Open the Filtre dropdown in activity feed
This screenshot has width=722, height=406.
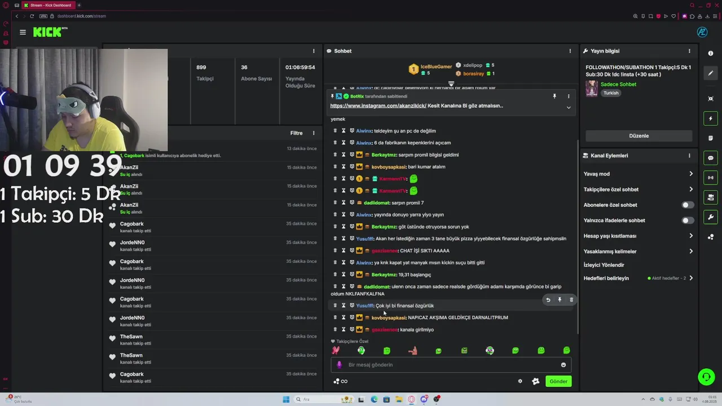297,133
